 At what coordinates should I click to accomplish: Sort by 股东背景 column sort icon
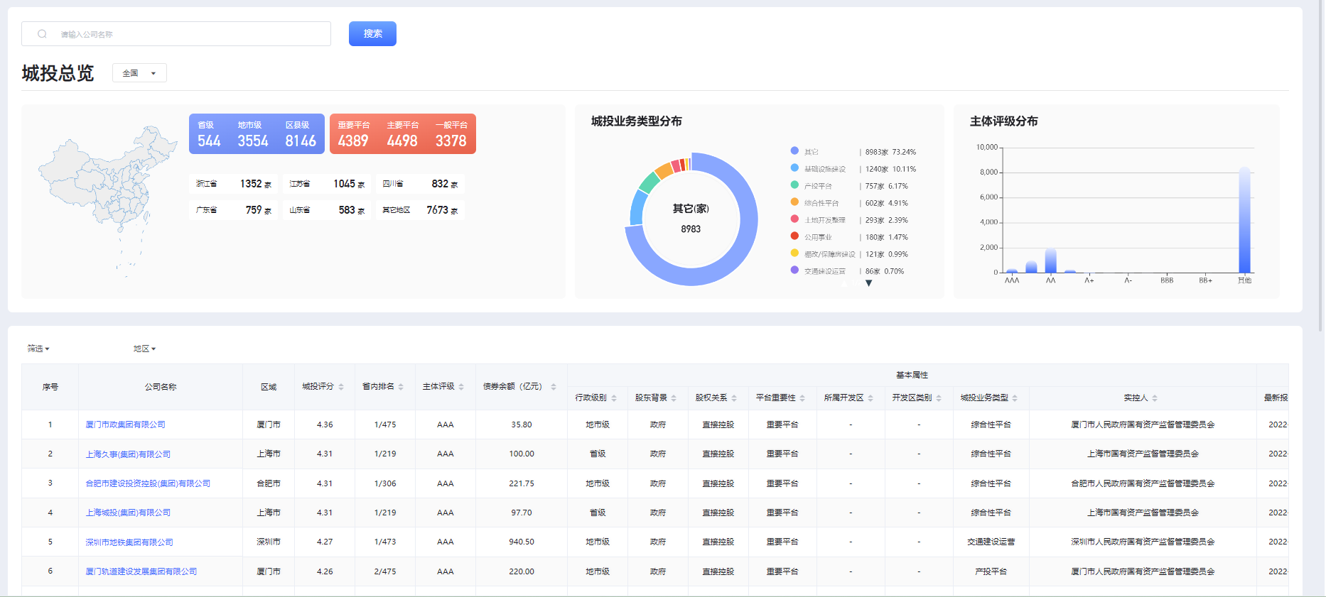tap(674, 398)
